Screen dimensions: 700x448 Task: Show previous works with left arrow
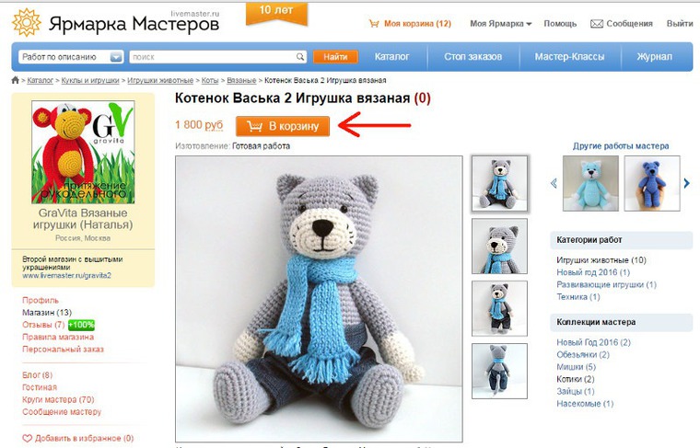[554, 183]
